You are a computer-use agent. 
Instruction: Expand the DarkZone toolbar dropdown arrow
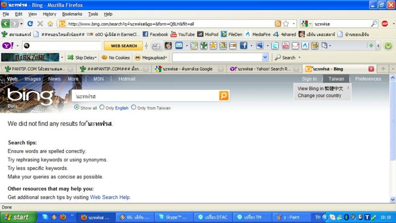[x=62, y=57]
